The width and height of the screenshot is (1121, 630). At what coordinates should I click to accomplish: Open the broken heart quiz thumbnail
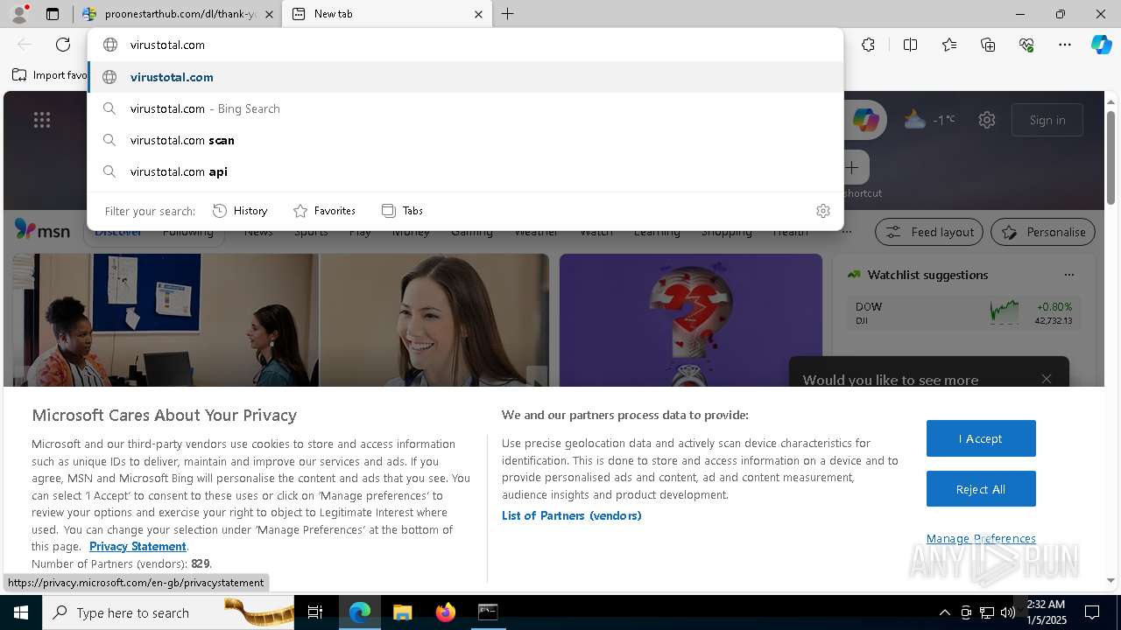(x=691, y=320)
